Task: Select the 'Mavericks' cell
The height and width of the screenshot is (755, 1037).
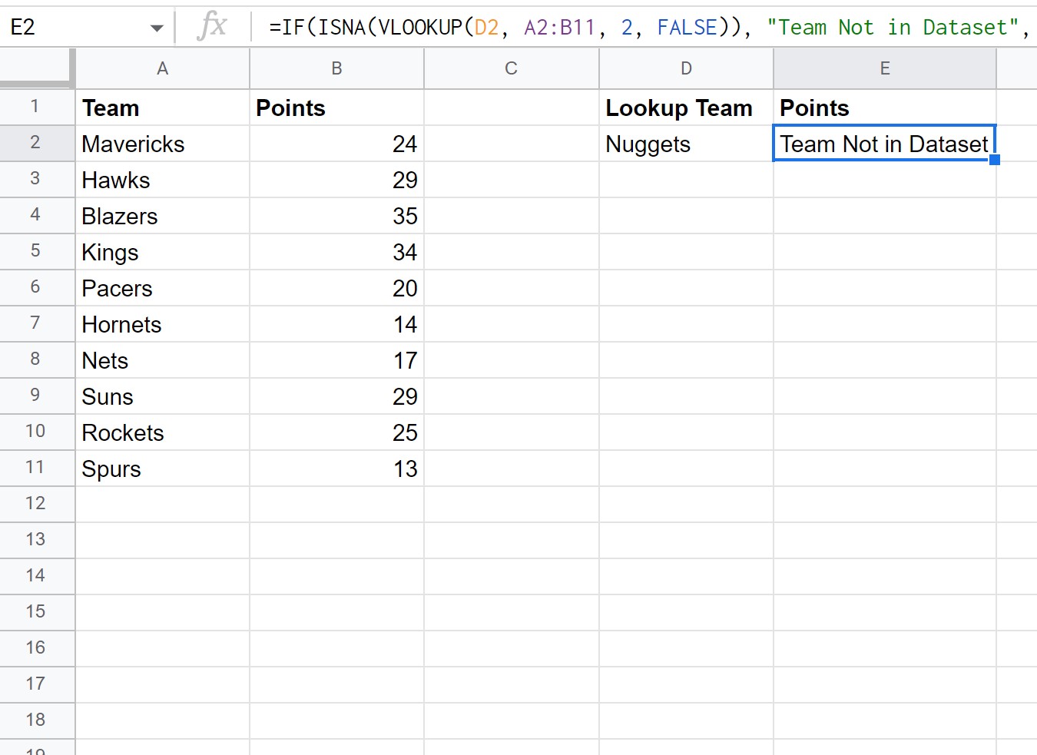Action: (163, 144)
